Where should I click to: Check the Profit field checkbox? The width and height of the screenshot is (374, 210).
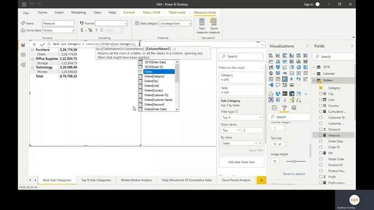pos(321,177)
